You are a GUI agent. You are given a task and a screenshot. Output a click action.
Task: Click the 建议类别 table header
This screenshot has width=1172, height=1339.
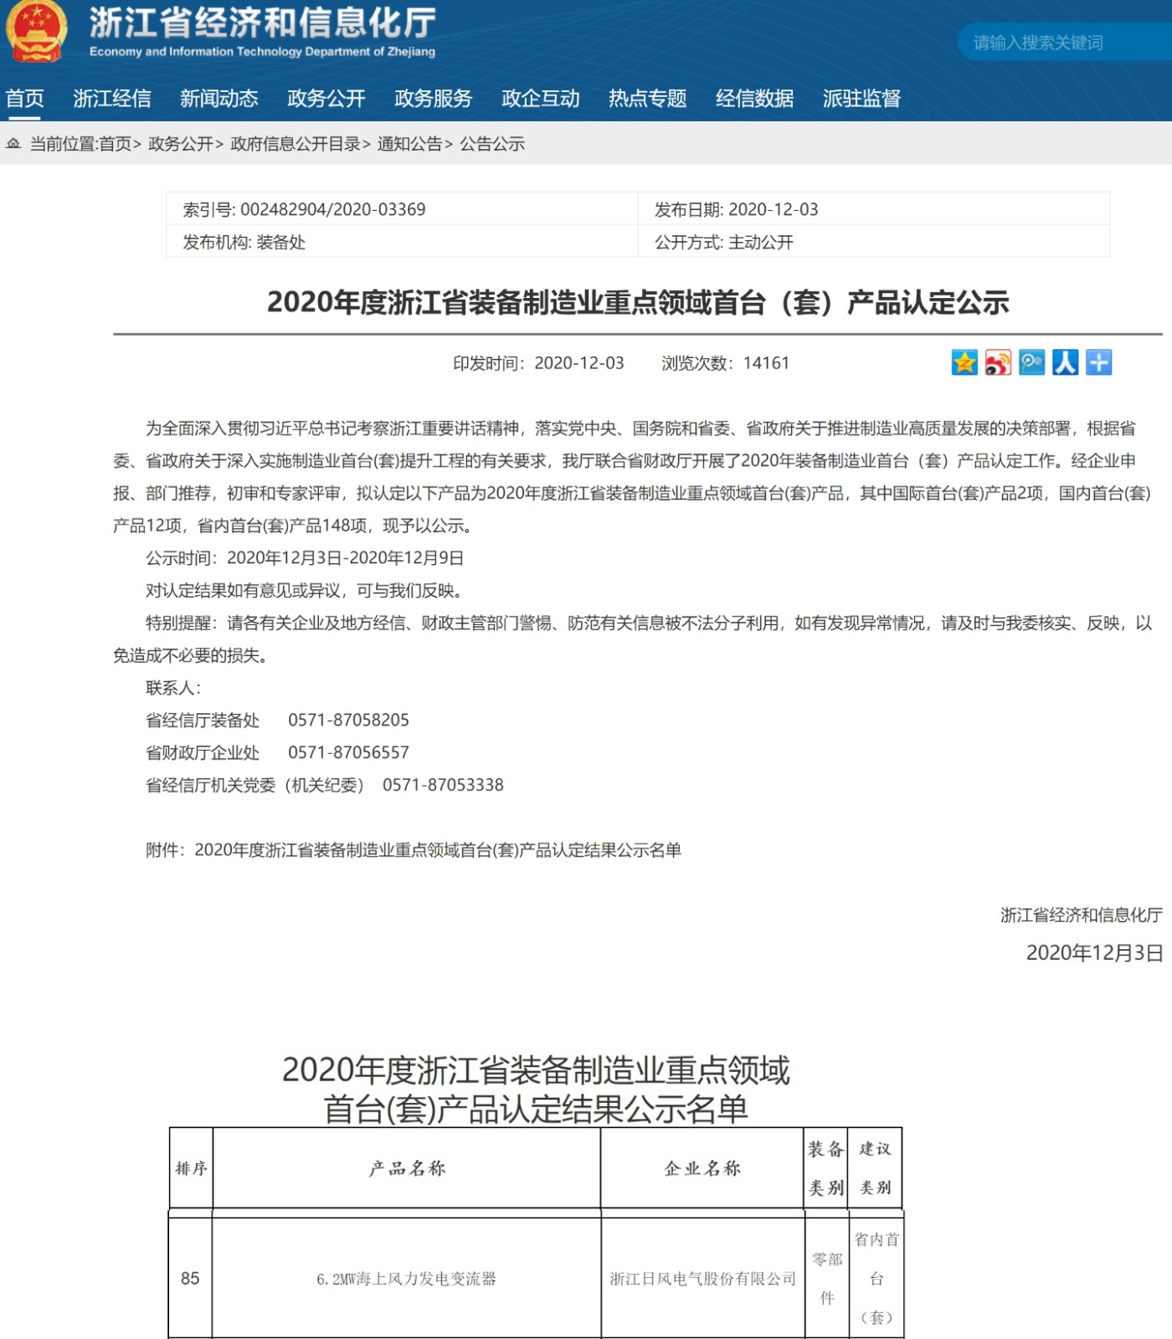click(876, 1168)
